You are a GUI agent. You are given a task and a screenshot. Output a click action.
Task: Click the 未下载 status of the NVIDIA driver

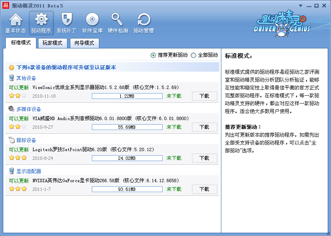pos(174,189)
